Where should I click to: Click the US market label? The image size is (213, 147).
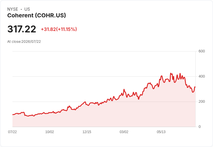point(27,9)
